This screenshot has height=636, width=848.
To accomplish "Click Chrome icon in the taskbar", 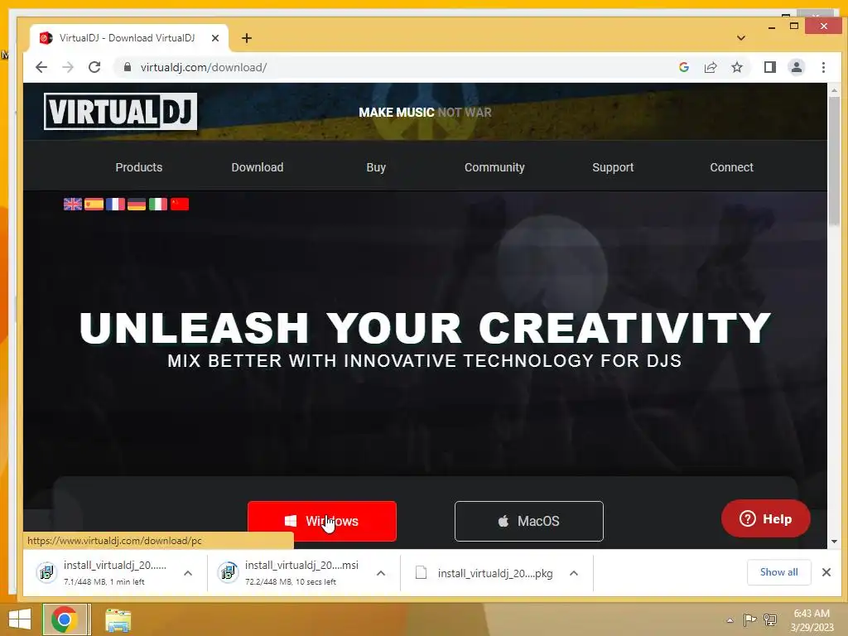I will pos(65,619).
